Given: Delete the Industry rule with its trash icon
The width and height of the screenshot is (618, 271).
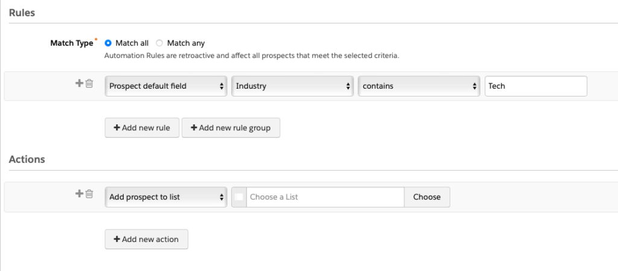Looking at the screenshot, I should pyautogui.click(x=89, y=84).
